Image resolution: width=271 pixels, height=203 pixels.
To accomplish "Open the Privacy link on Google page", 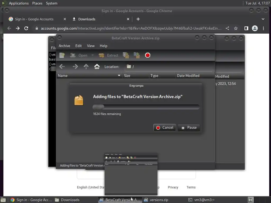I will (x=173, y=187).
